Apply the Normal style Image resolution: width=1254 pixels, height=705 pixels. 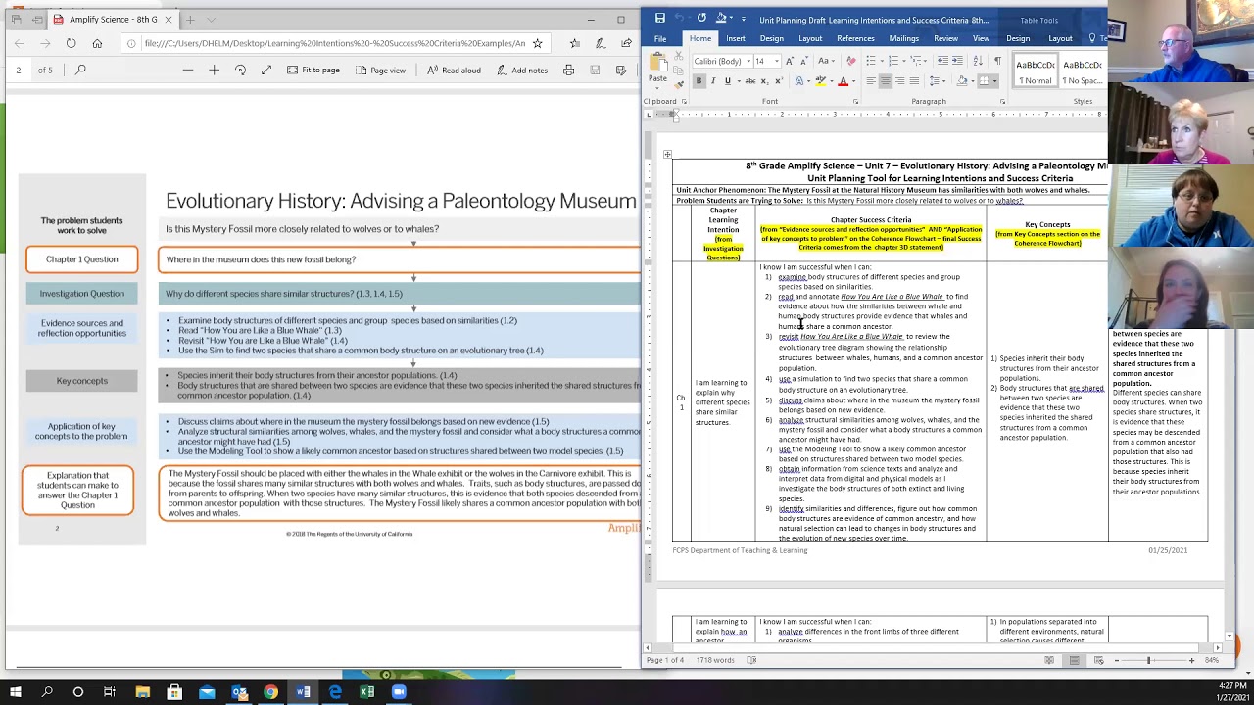[x=1035, y=71]
